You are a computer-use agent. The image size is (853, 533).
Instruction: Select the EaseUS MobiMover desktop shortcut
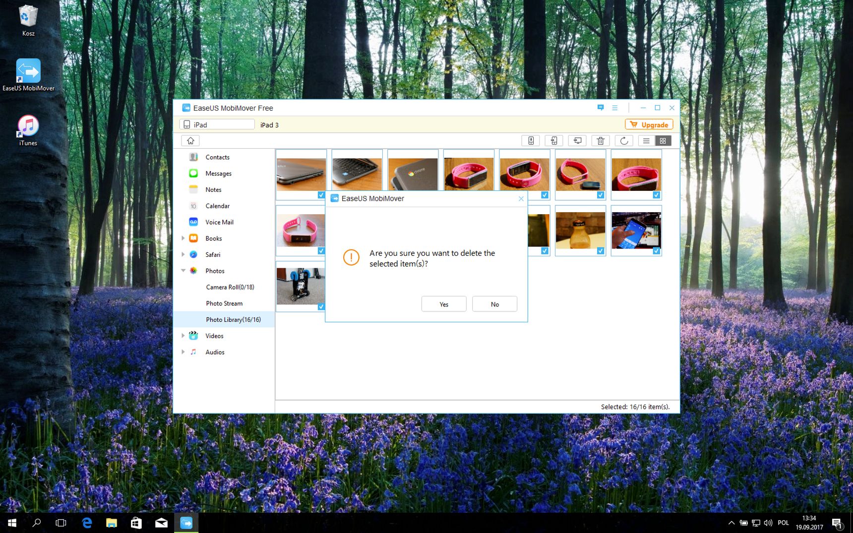pos(28,75)
